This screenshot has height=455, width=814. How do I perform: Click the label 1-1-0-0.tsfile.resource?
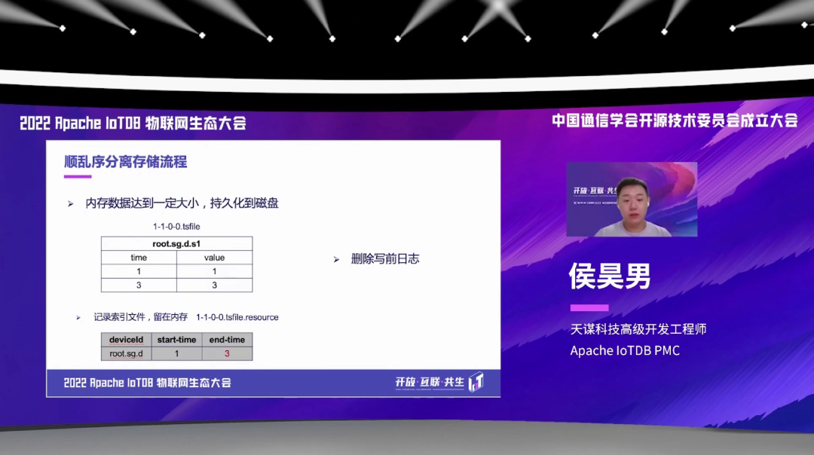point(237,317)
